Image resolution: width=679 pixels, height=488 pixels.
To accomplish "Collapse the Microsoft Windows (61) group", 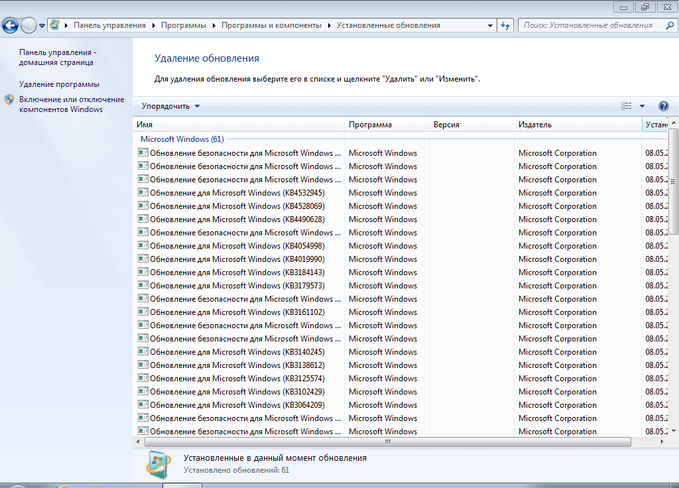I will [x=182, y=139].
